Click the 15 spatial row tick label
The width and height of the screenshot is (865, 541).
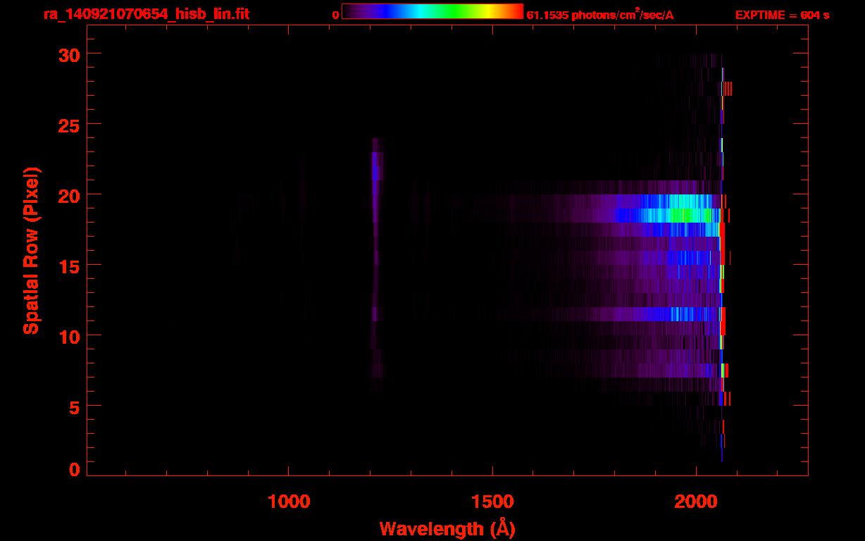[x=70, y=266]
